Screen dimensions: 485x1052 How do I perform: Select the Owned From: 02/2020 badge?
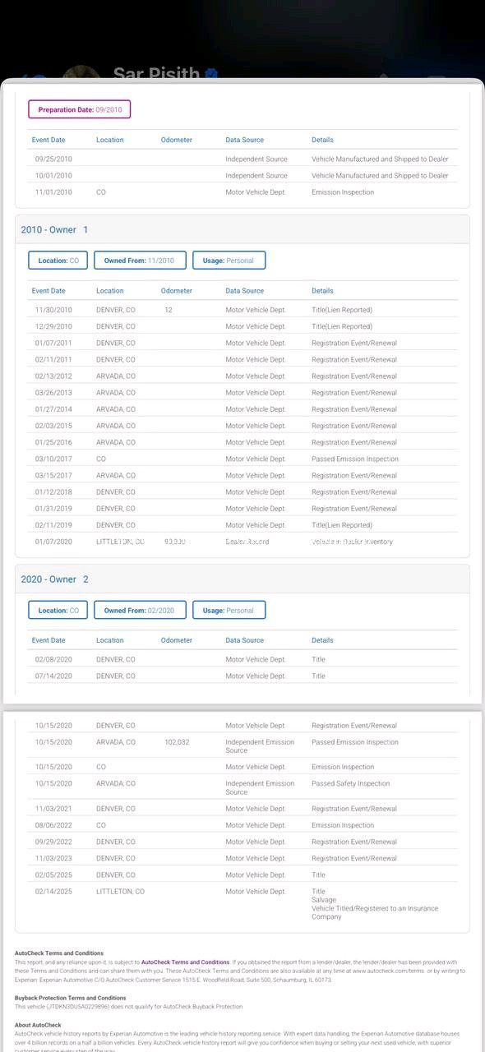click(x=140, y=611)
